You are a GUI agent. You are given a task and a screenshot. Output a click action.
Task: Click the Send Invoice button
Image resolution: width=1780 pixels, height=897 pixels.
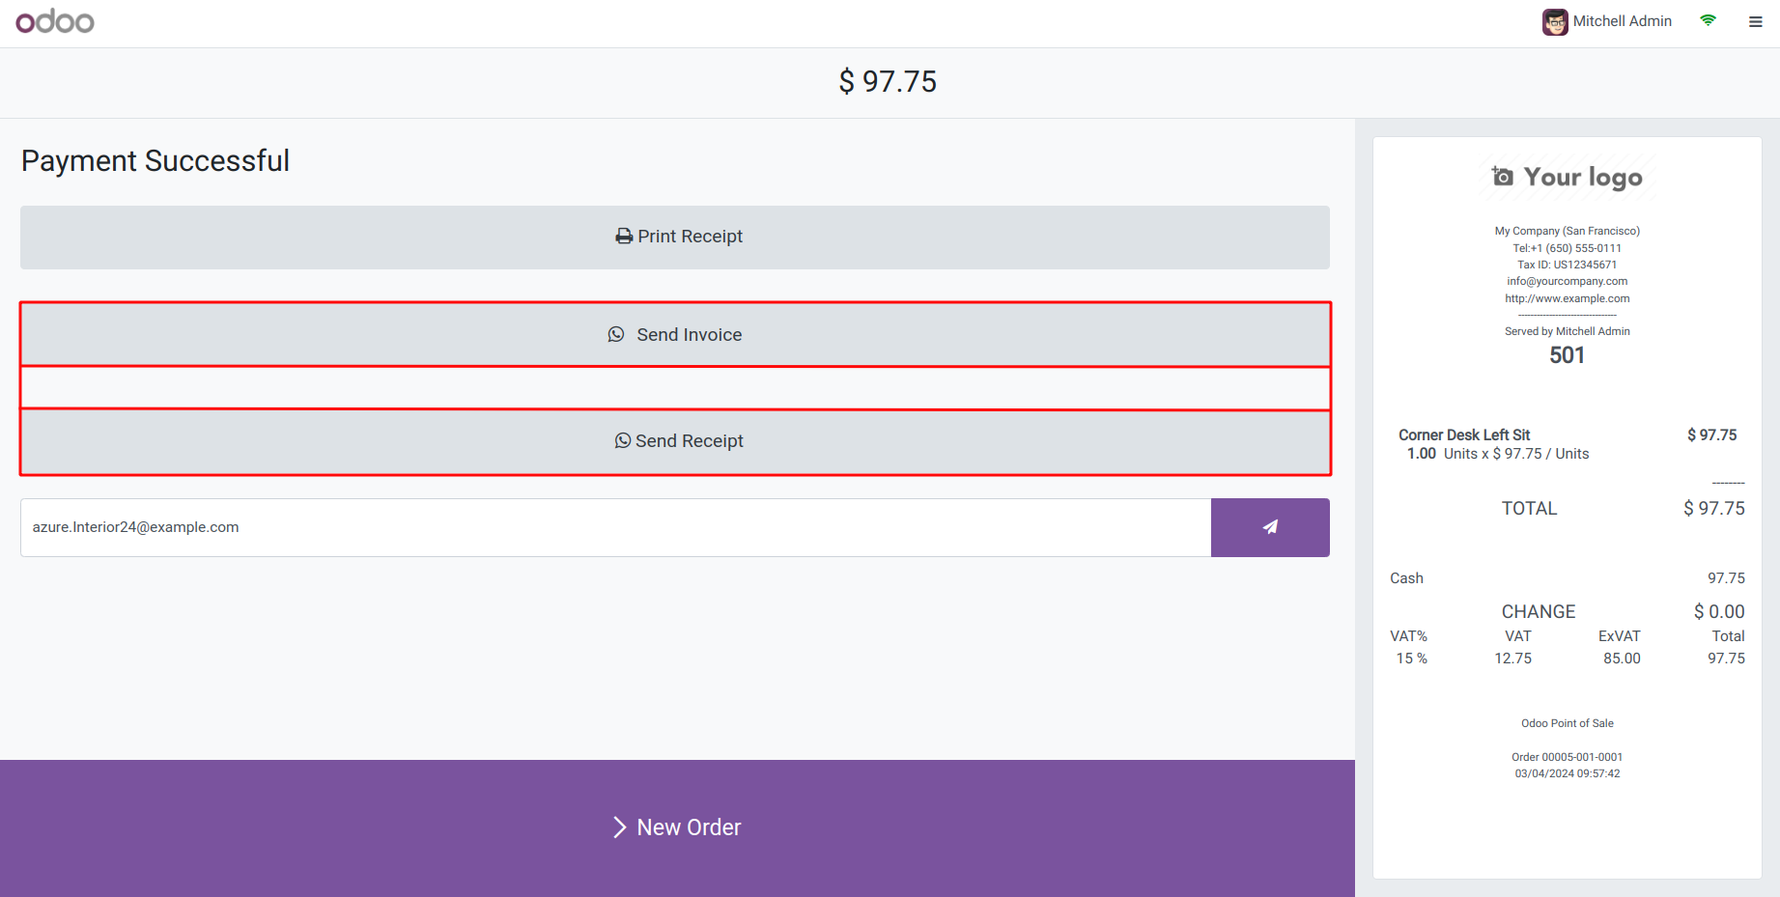pyautogui.click(x=675, y=334)
